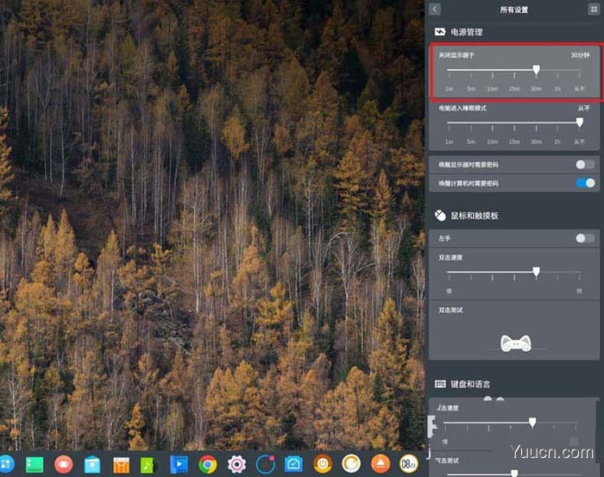Click the 双击速度 slider handle
The width and height of the screenshot is (604, 477).
click(x=536, y=272)
